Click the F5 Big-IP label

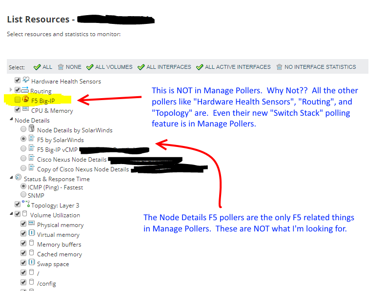(x=43, y=101)
